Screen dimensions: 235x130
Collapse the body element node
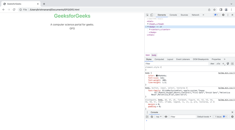[148, 27]
